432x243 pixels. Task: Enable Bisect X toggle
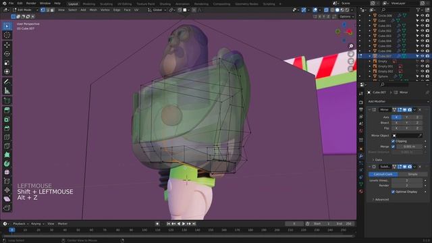396,123
